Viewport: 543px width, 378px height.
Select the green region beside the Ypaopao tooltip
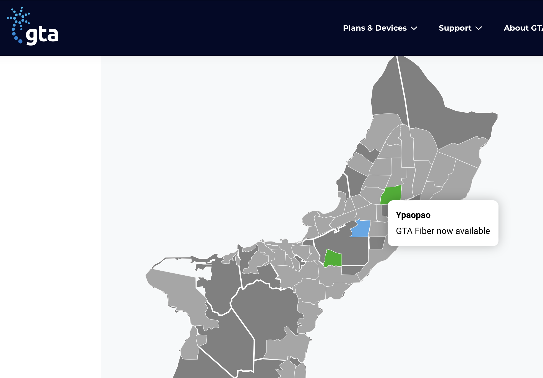click(x=391, y=195)
